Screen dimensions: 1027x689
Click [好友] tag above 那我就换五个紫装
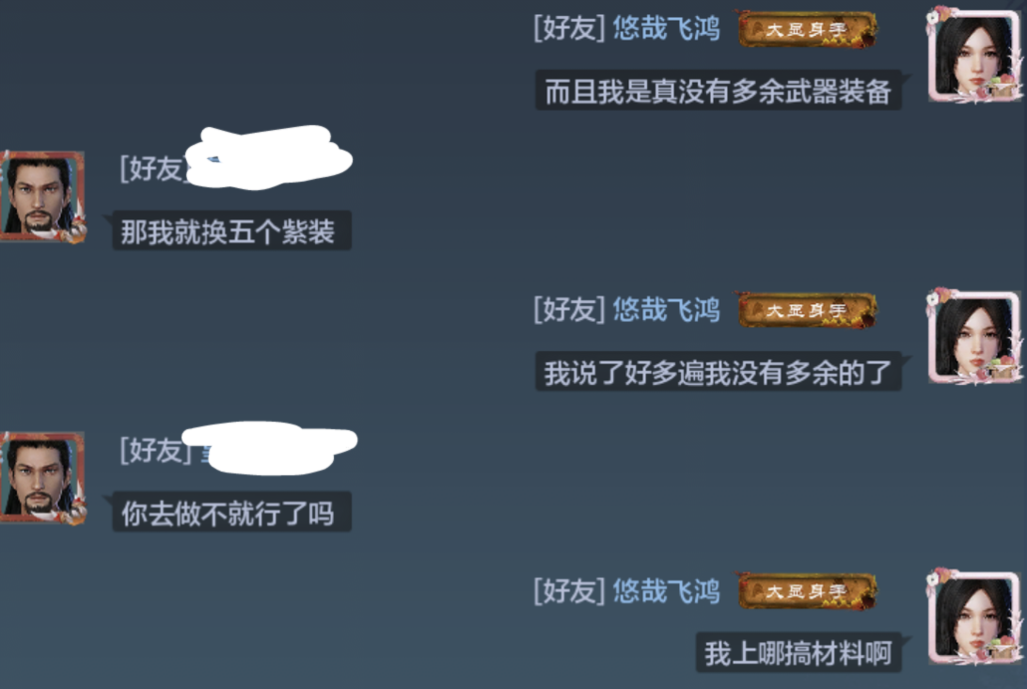pos(152,169)
